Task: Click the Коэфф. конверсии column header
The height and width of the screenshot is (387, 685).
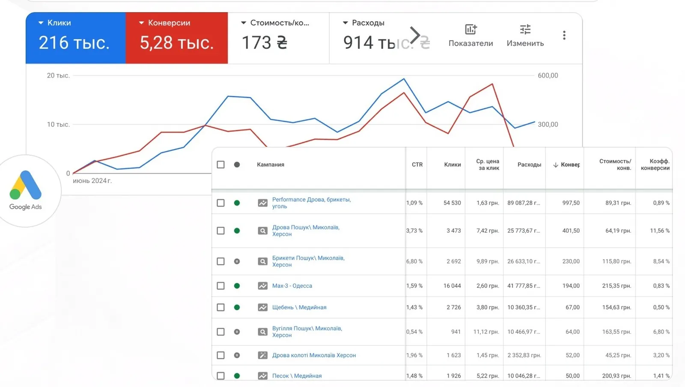Action: pyautogui.click(x=655, y=165)
